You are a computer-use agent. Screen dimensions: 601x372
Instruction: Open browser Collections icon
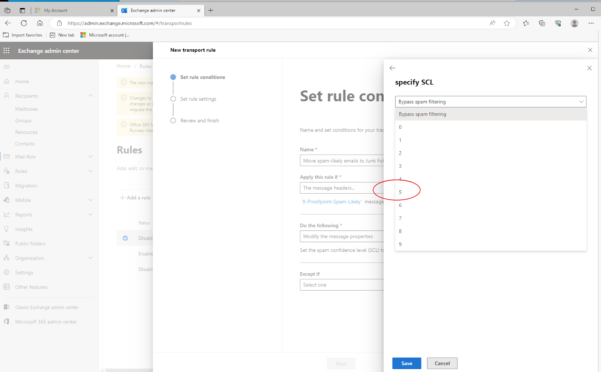pyautogui.click(x=542, y=23)
